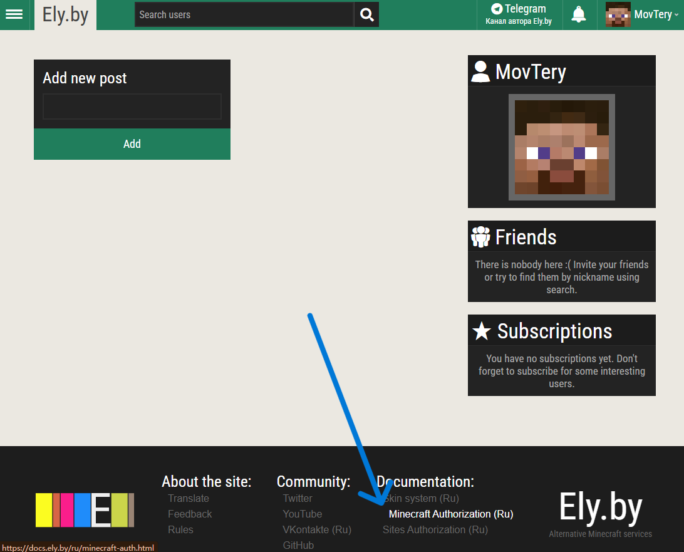This screenshot has width=684, height=552.
Task: Click the colorful Ely footer logo
Action: tap(85, 510)
